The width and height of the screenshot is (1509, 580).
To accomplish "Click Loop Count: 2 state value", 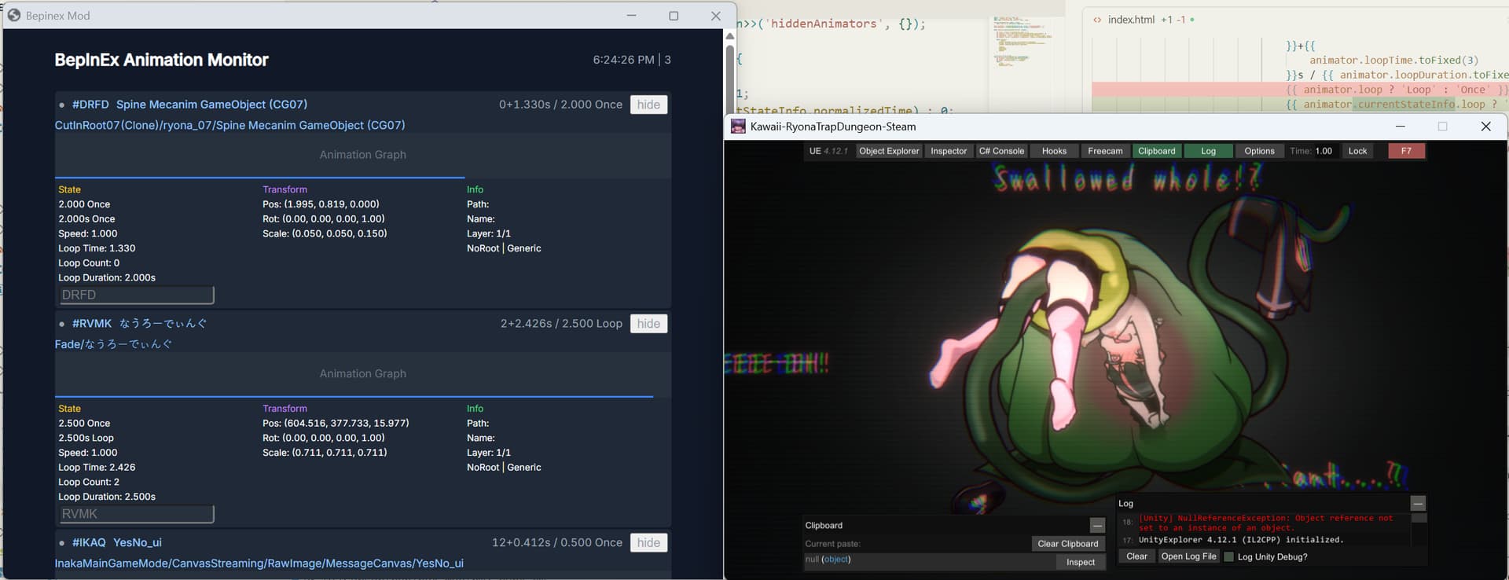I will (89, 483).
